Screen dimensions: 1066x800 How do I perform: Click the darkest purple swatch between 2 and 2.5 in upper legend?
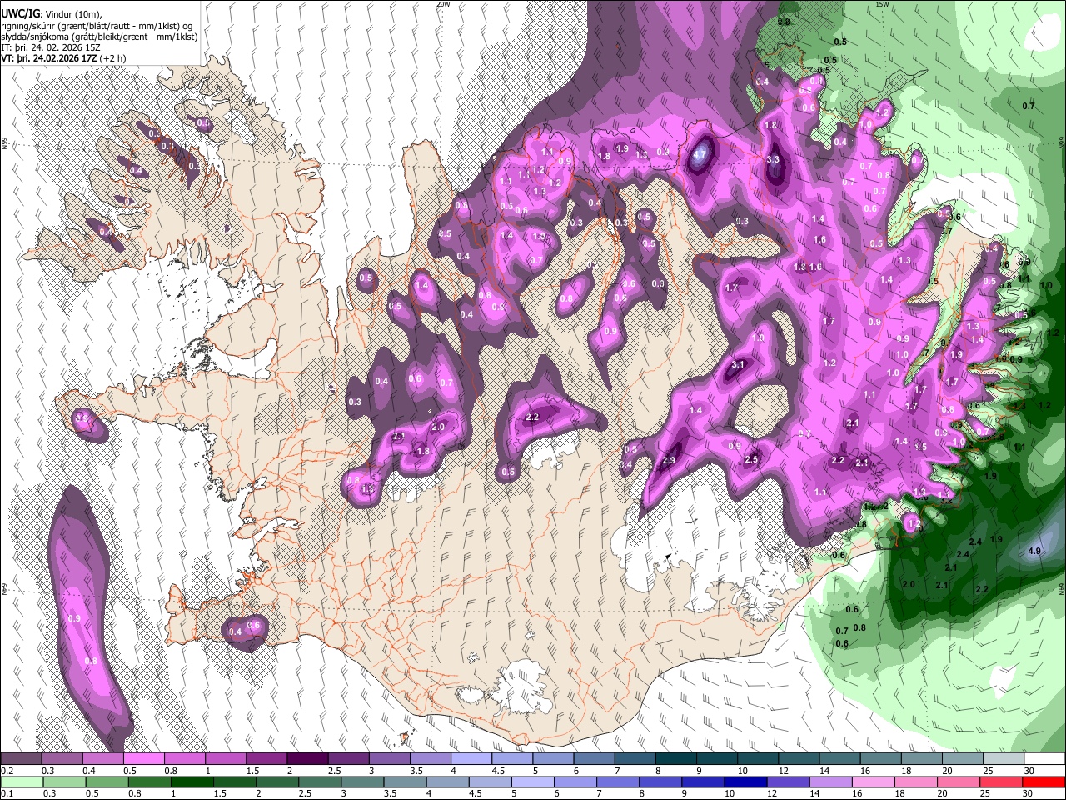point(307,758)
